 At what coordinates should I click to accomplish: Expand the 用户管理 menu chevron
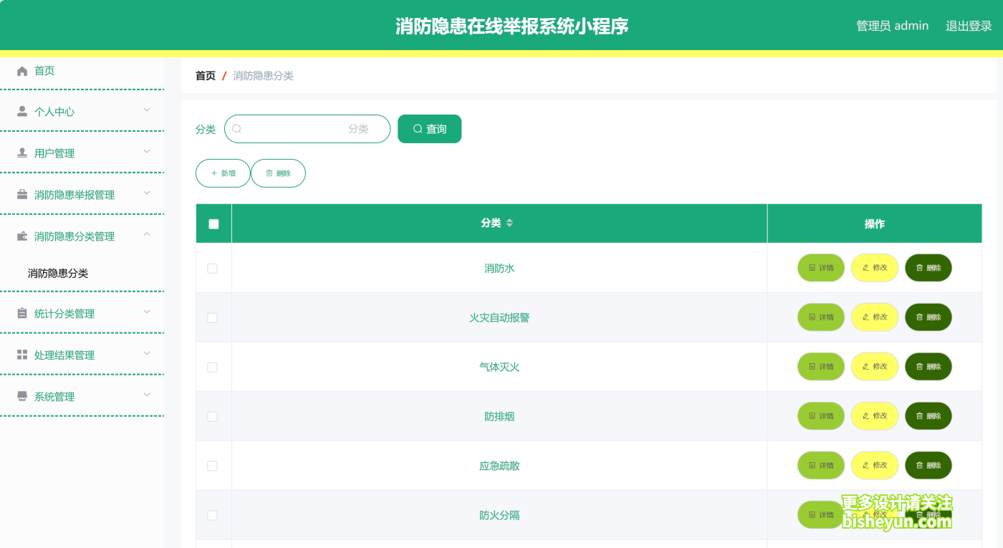pyautogui.click(x=147, y=153)
